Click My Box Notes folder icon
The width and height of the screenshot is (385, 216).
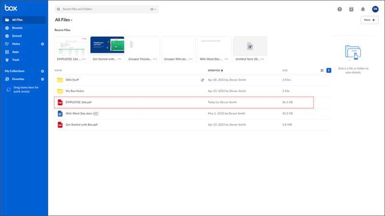point(60,91)
